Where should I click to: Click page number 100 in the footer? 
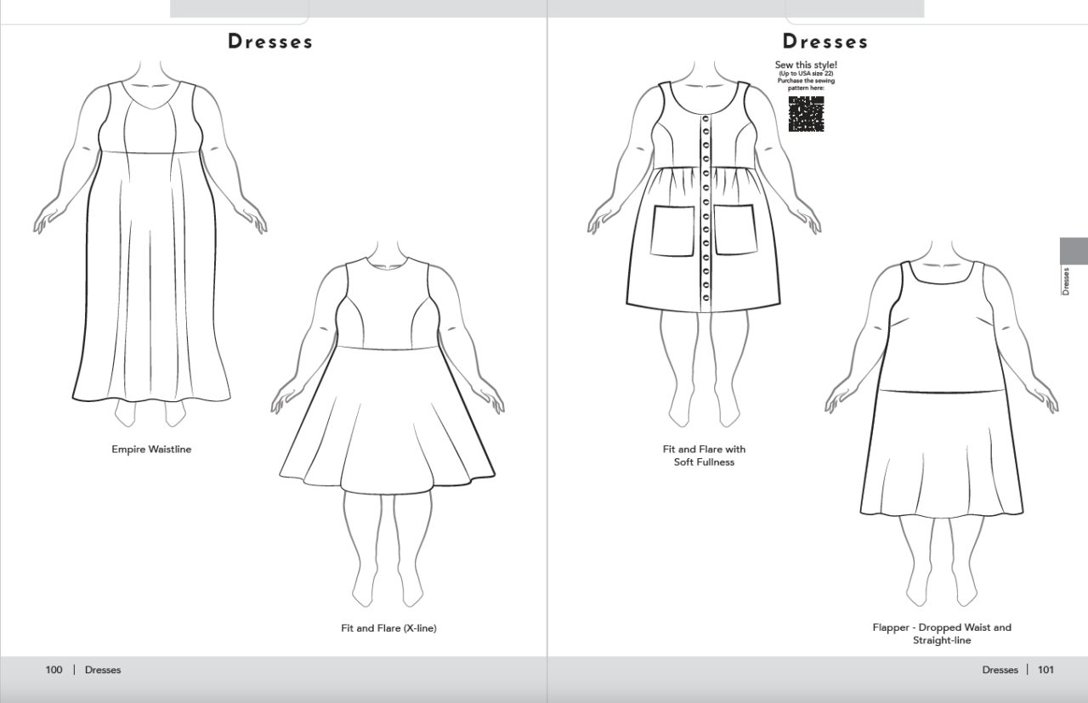click(x=54, y=670)
